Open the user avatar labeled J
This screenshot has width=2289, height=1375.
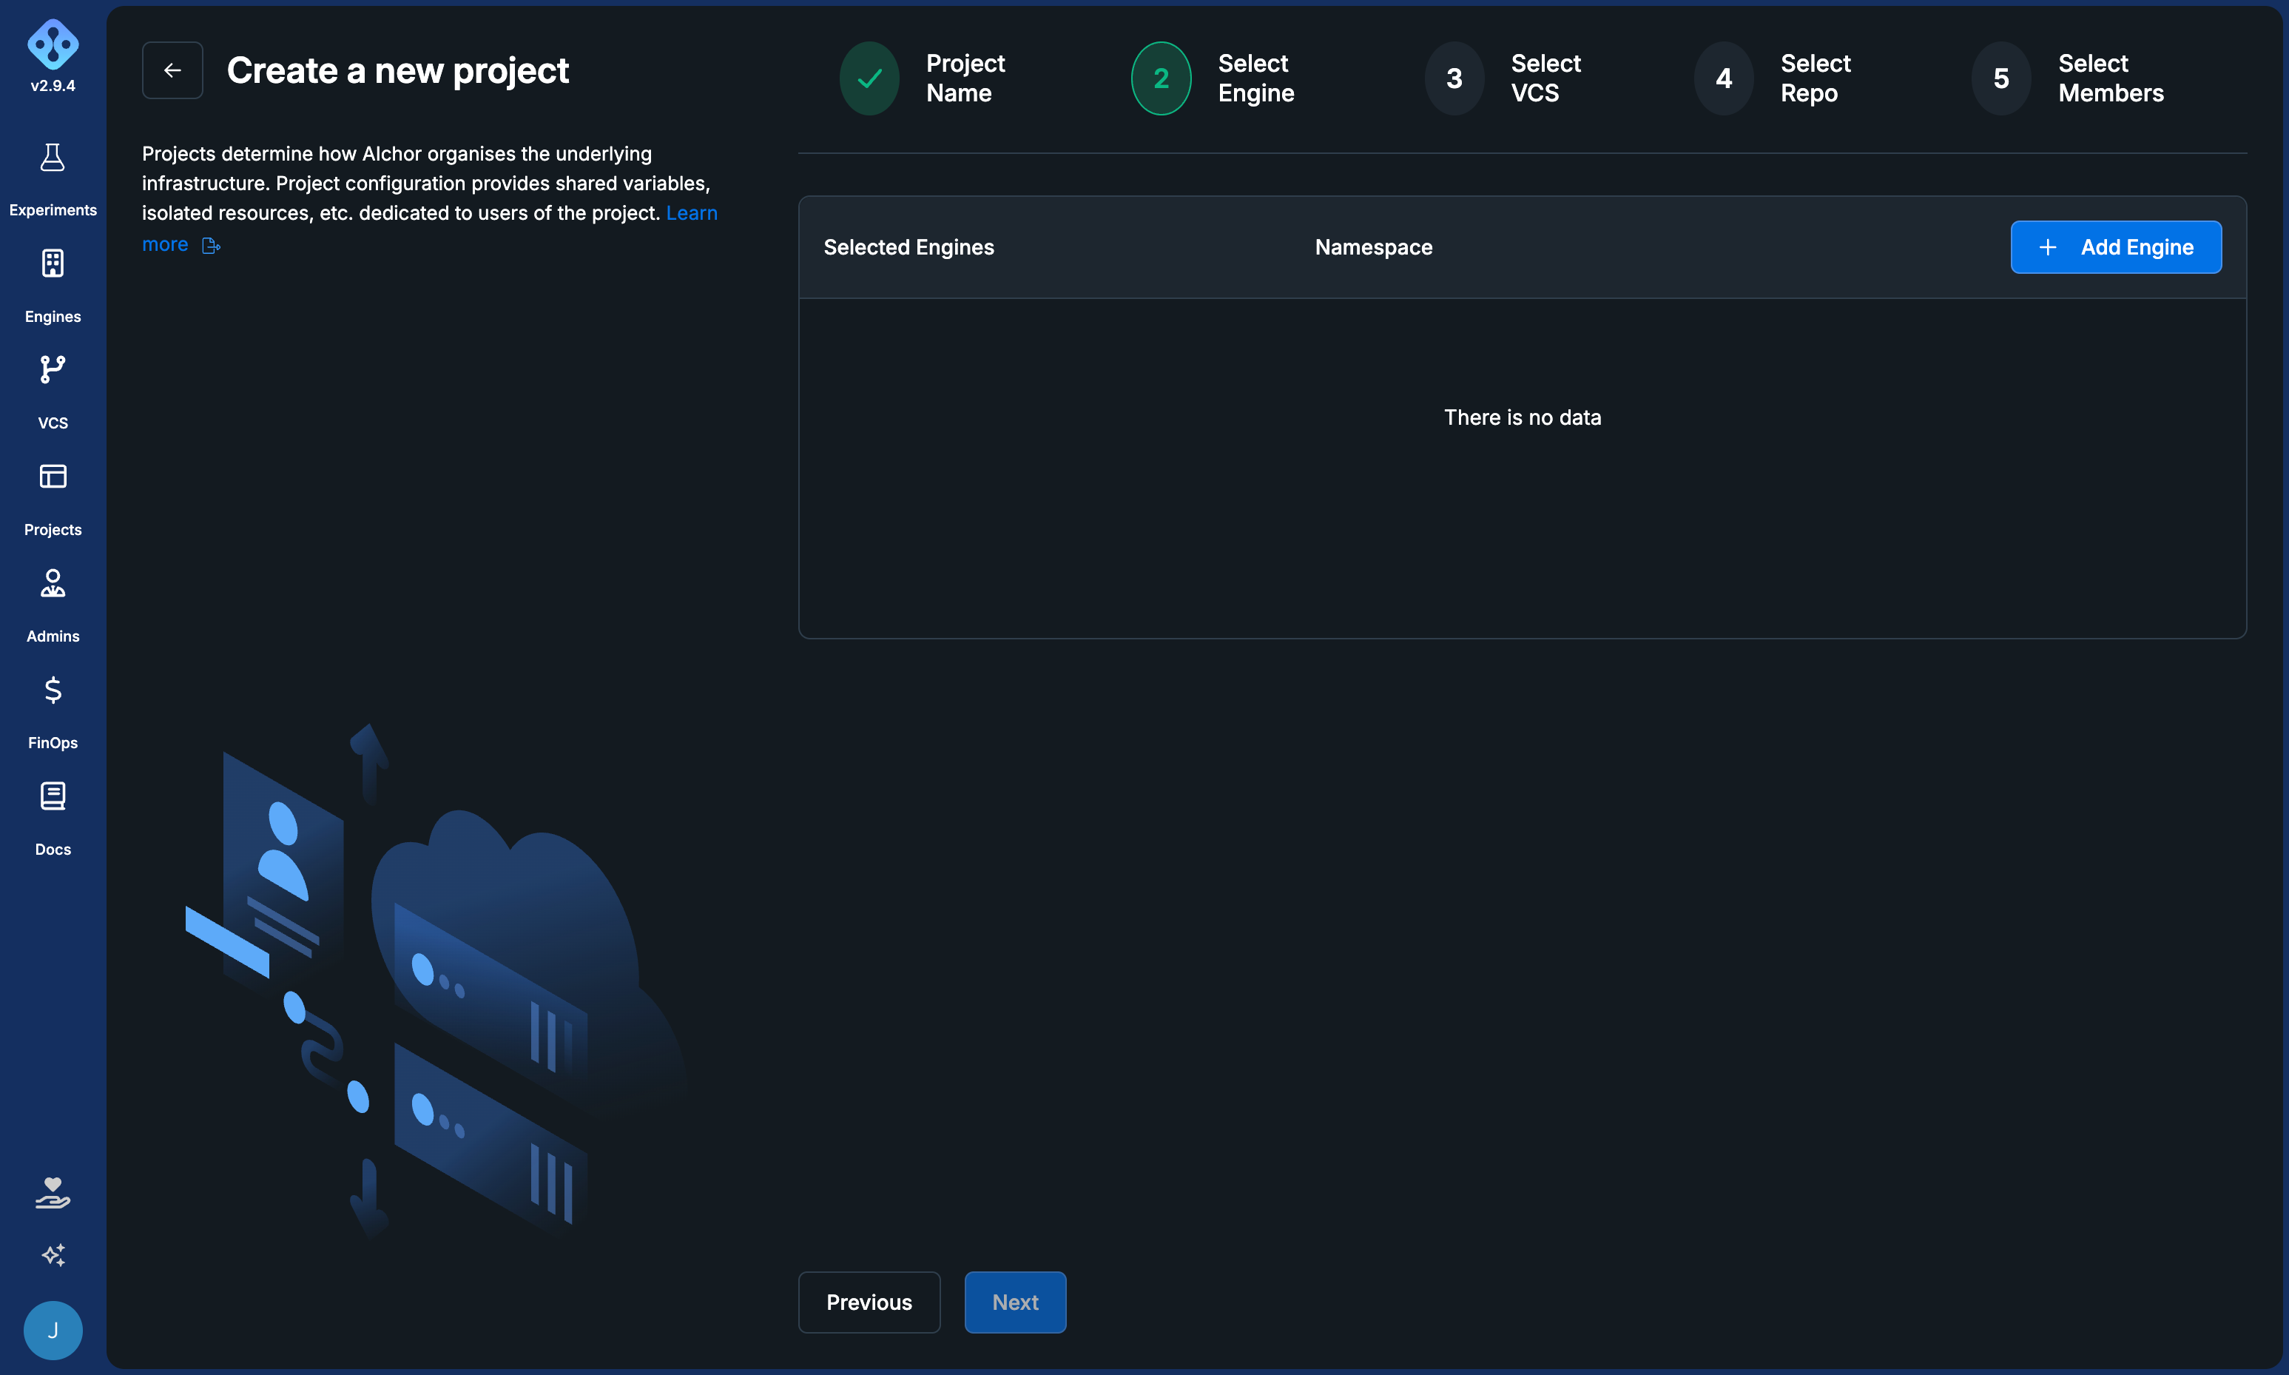coord(53,1331)
